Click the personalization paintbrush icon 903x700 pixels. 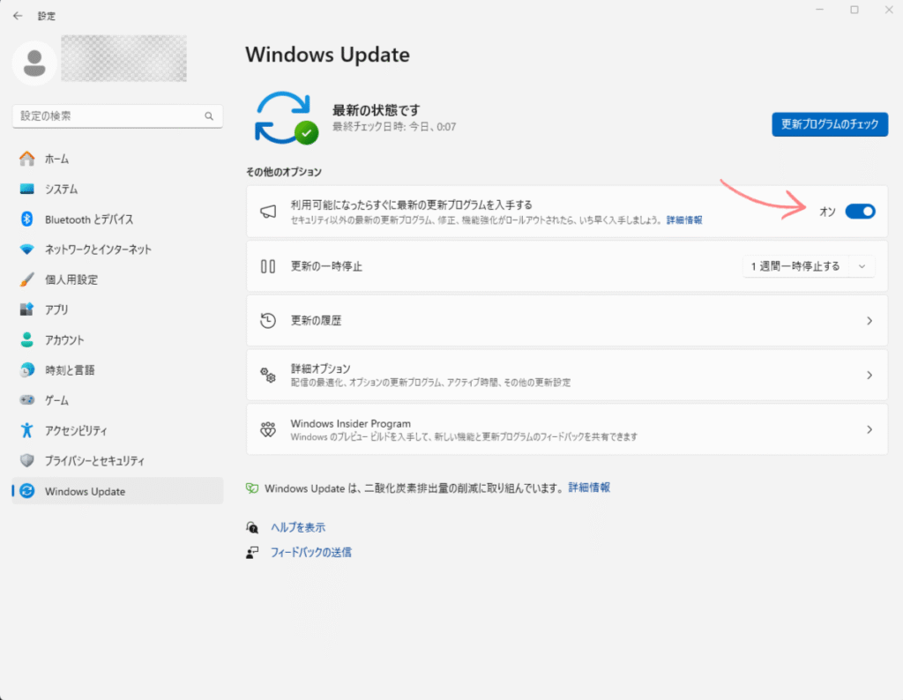pos(27,279)
